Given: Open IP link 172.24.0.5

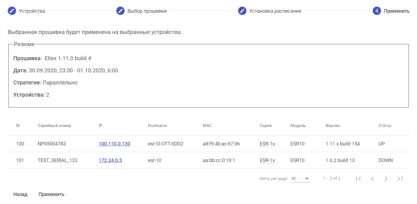Looking at the screenshot, I should coord(110,160).
